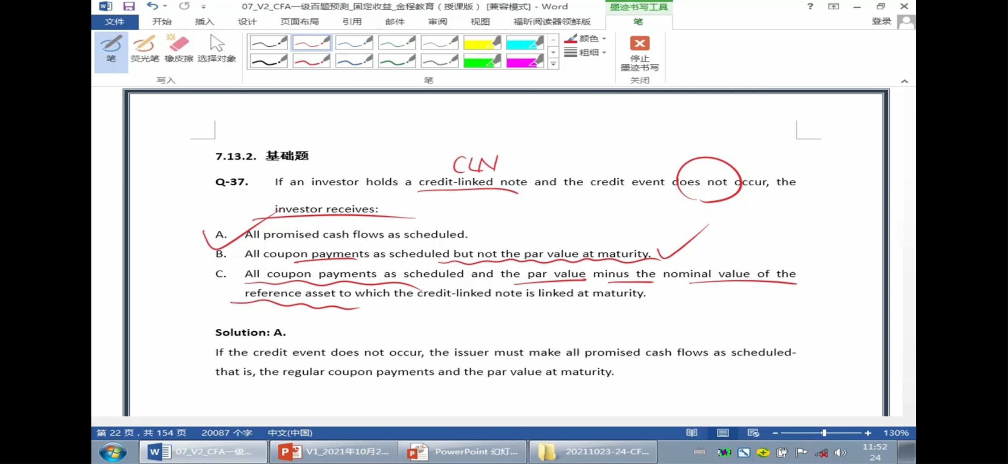
Task: Select the Highlighter (荧光笔) tool
Action: click(145, 49)
